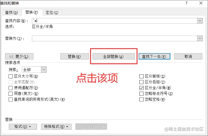Click the 查找内容 input field
The image size is (208, 136).
(114, 21)
